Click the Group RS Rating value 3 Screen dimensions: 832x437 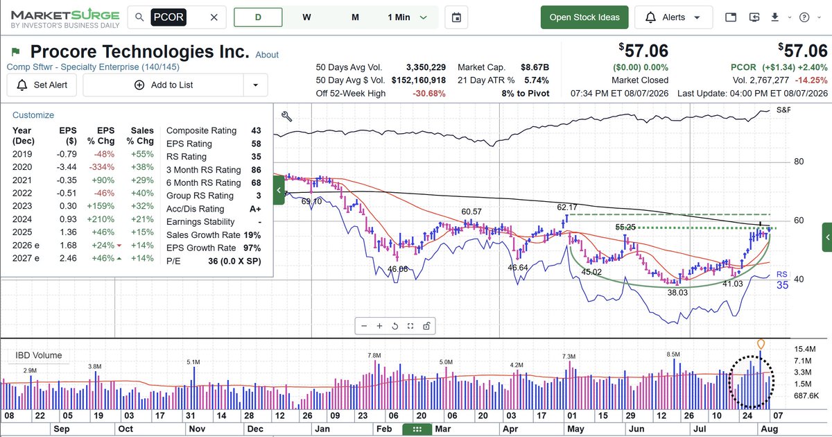[x=259, y=196]
